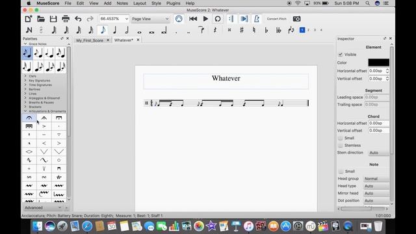416x234 pixels.
Task: Print the score with printer icon
Action: coord(66,19)
